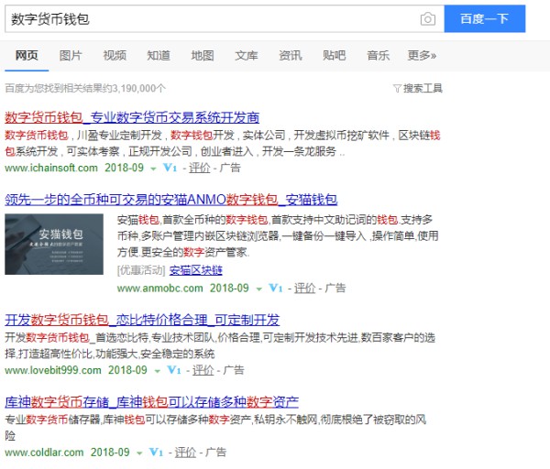Go to the 贴吧 tab

click(x=335, y=55)
